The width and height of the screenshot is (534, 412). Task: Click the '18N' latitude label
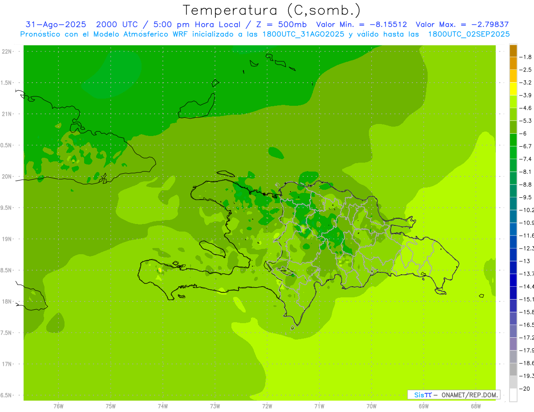(x=7, y=301)
